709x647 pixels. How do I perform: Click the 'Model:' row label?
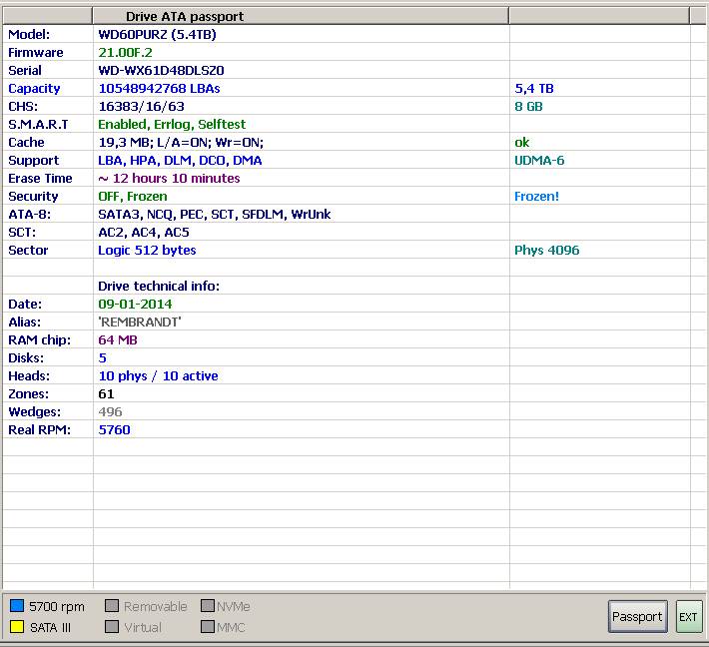click(x=29, y=34)
